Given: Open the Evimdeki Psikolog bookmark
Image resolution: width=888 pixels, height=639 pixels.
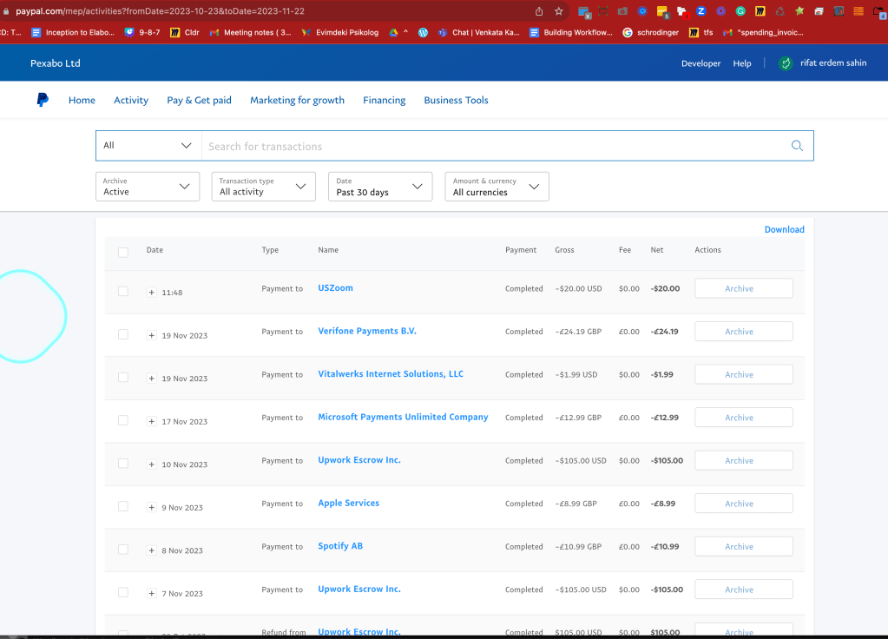Looking at the screenshot, I should (x=339, y=33).
